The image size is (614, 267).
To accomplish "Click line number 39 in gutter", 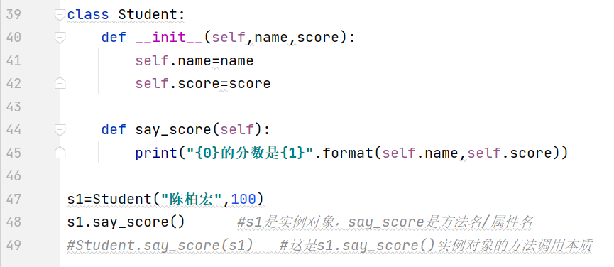I will [14, 15].
